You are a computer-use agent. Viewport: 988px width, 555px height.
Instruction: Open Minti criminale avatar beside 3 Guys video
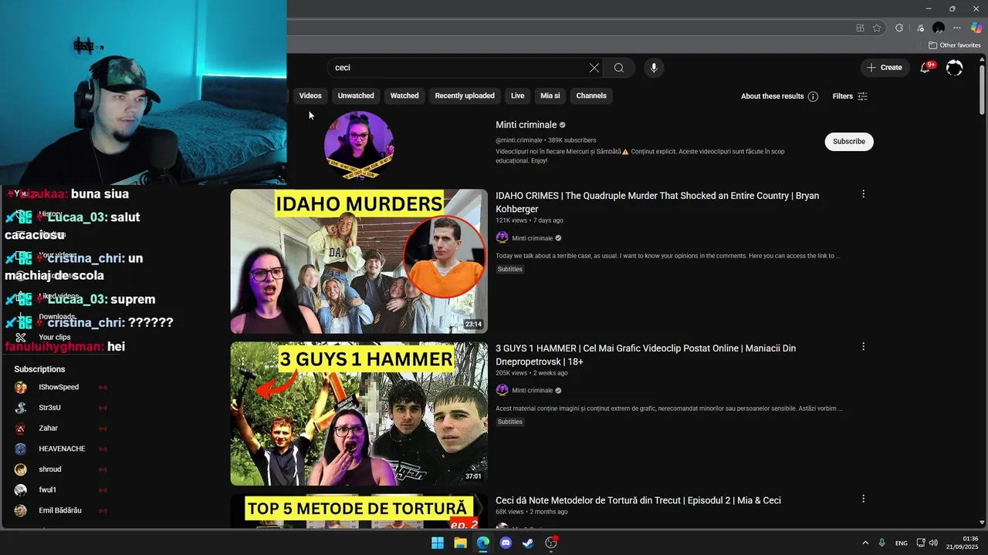(502, 391)
